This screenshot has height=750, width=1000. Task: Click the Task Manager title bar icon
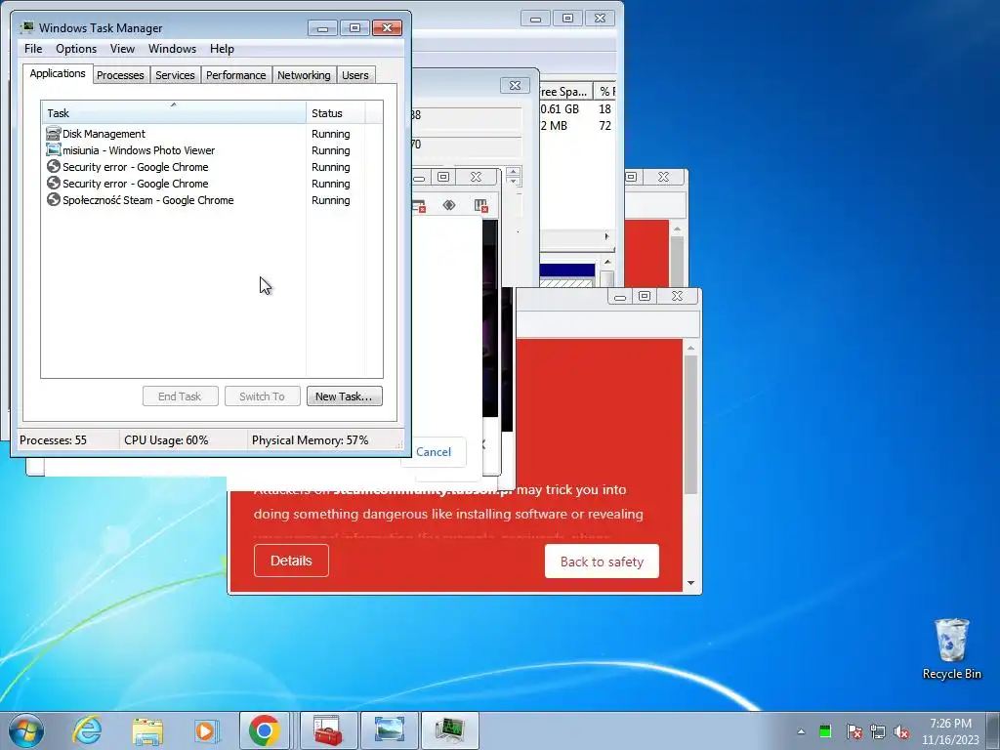[26, 27]
